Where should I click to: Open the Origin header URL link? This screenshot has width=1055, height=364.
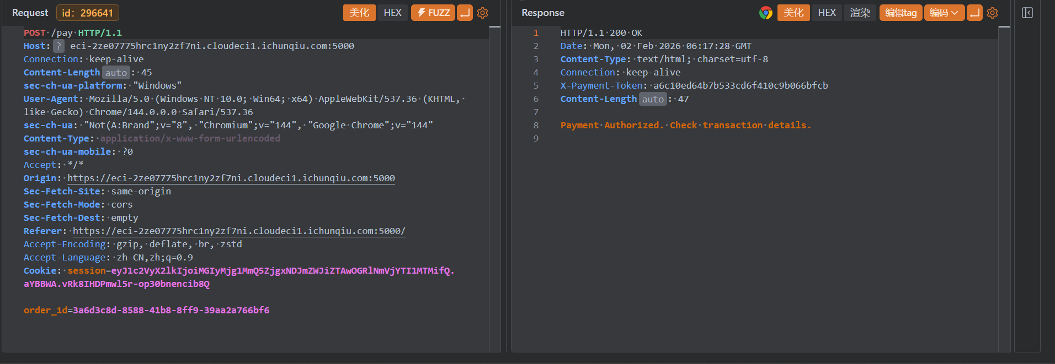(x=231, y=178)
